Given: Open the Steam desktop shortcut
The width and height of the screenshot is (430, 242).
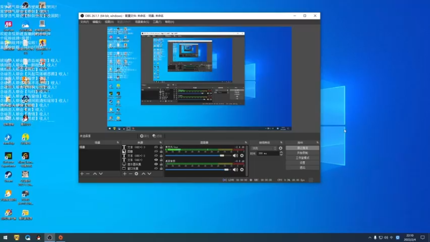Looking at the screenshot, I should (x=9, y=177).
